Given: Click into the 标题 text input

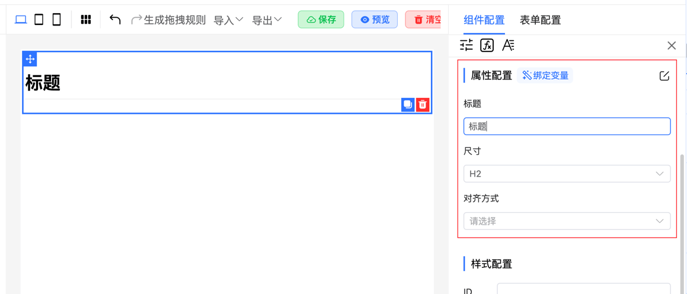Looking at the screenshot, I should tap(567, 126).
